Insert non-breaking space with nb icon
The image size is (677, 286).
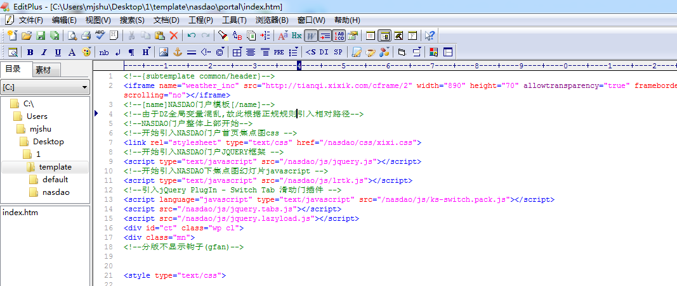[x=104, y=52]
